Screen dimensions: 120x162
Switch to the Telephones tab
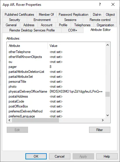click(x=82, y=25)
